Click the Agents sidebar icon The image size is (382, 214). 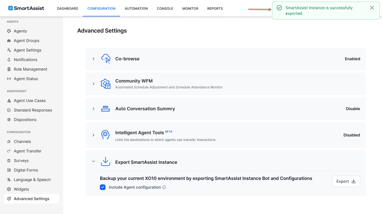pos(9,31)
